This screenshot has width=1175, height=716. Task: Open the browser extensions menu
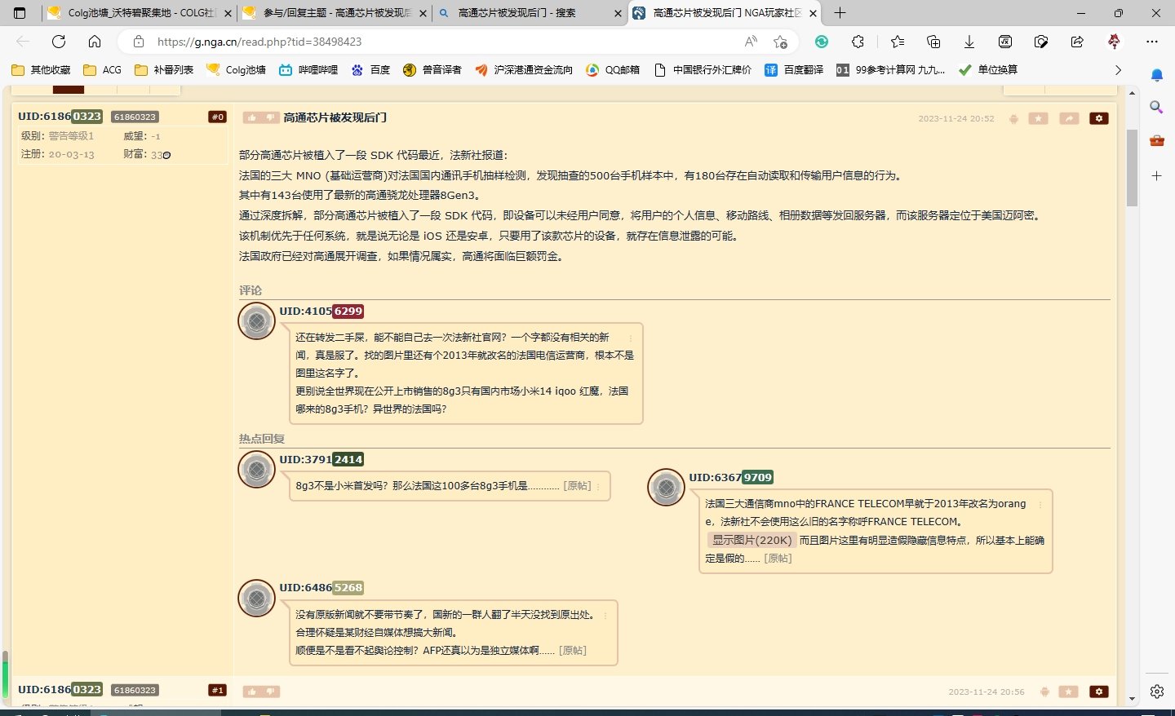[858, 42]
